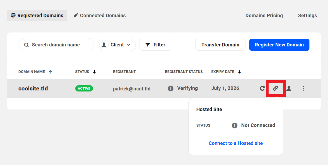Expand the Client dropdown
The image size is (328, 165).
pos(117,45)
